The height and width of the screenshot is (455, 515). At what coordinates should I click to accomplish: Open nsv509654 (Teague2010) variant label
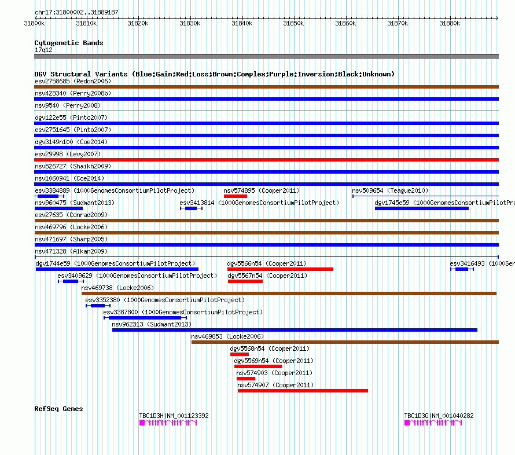point(390,190)
